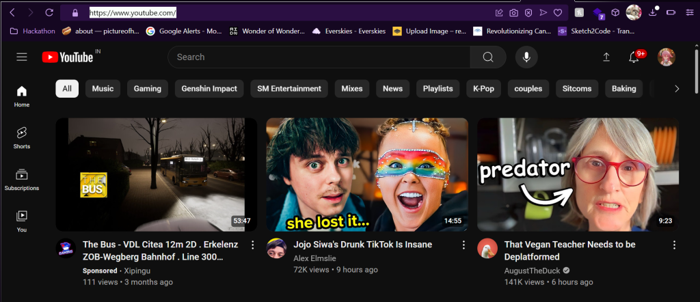Go to Shorts in the sidebar
Image resolution: width=700 pixels, height=302 pixels.
[x=22, y=137]
